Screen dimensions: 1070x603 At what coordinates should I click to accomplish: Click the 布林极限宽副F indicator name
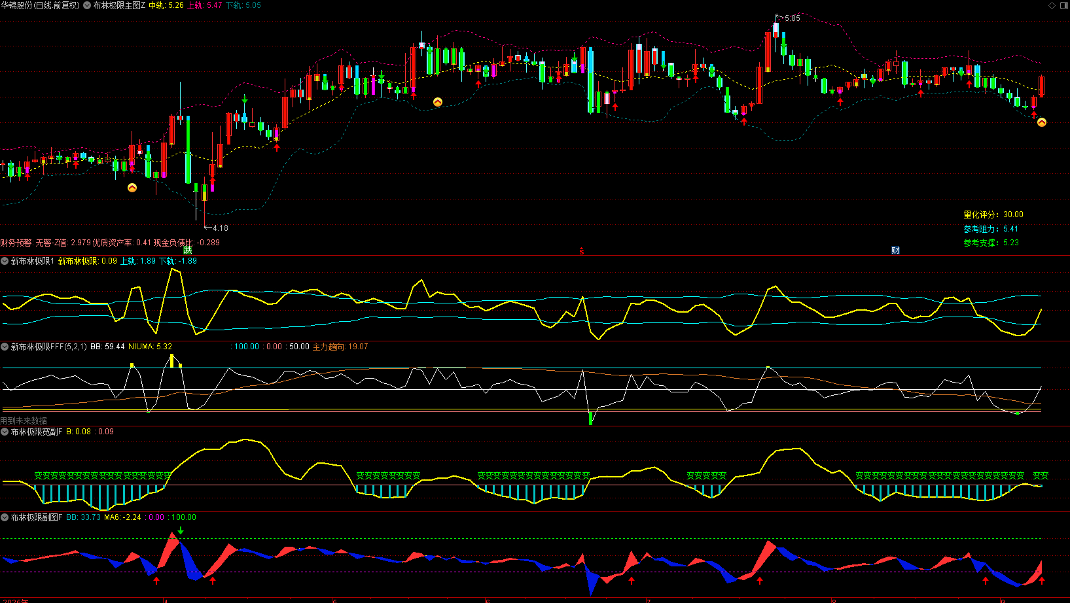[x=37, y=432]
